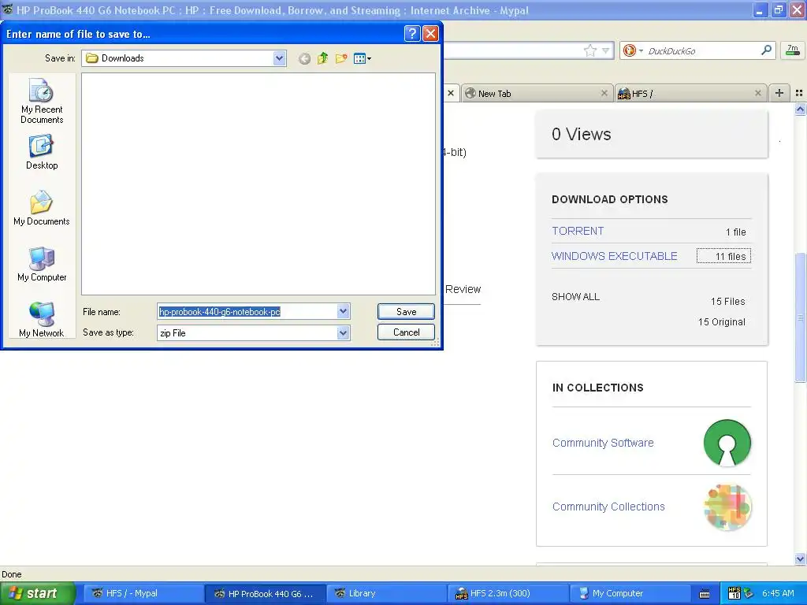Screen dimensions: 807x605
Task: Close the New Tab tab
Action: 604,93
